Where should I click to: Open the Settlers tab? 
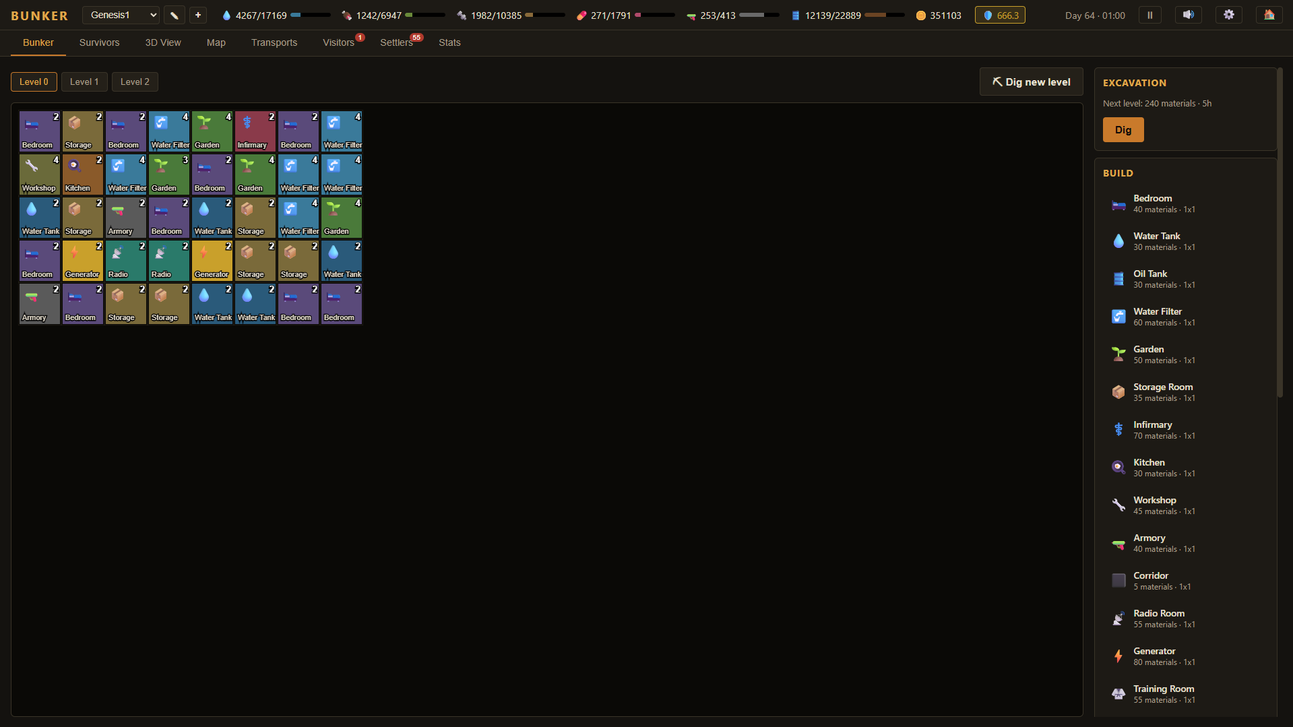click(397, 42)
